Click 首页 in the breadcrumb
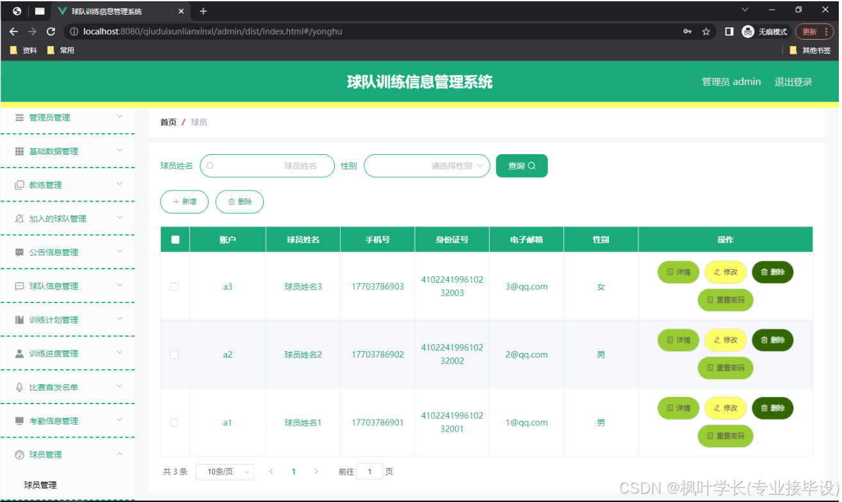Viewport: 842px width, 502px height. [x=168, y=122]
